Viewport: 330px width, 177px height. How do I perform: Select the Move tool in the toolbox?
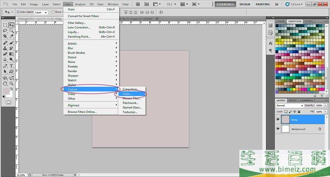click(x=11, y=25)
